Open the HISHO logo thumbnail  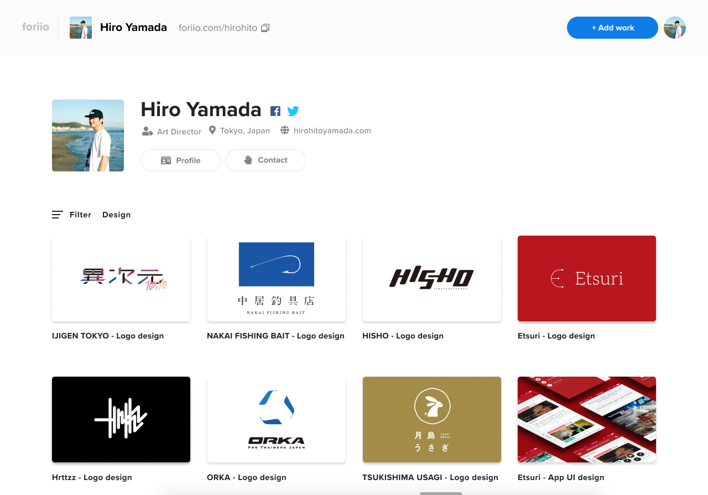tap(432, 278)
